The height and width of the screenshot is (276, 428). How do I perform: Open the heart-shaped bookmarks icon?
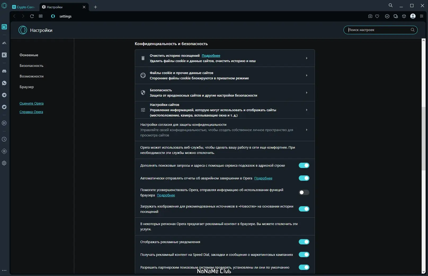tap(377, 16)
